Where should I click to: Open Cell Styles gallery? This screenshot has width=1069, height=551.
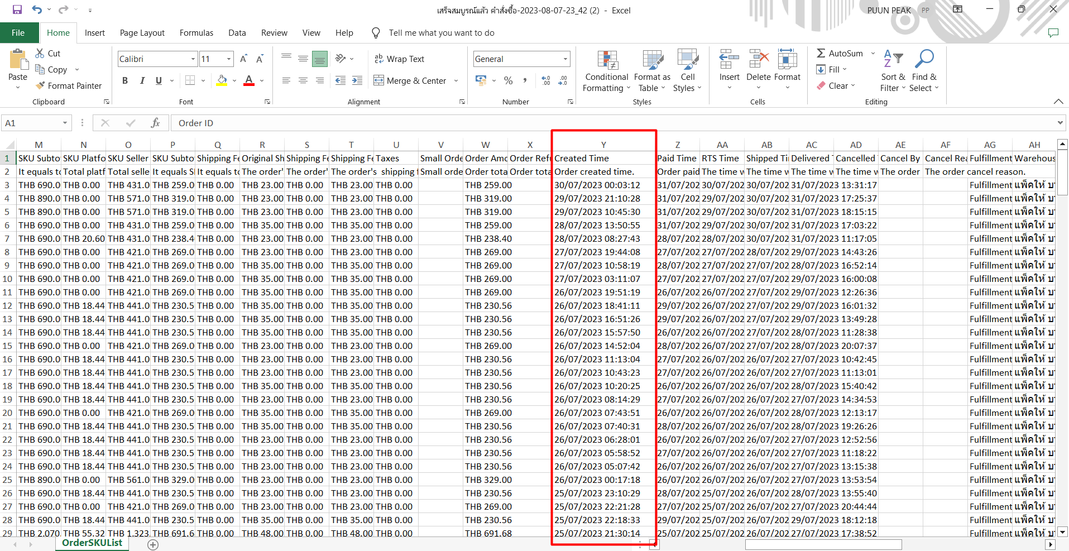click(x=688, y=71)
